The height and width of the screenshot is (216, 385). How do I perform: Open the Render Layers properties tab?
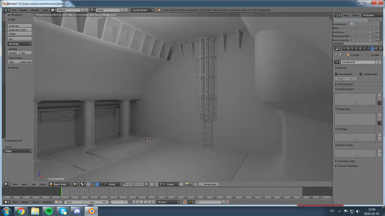point(348,49)
